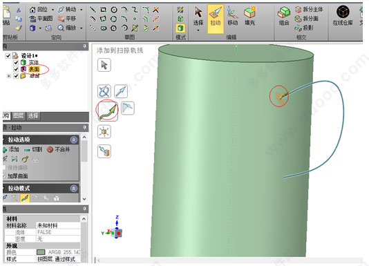Switch to Section mode icon
369x266 pixels.
(180, 19)
